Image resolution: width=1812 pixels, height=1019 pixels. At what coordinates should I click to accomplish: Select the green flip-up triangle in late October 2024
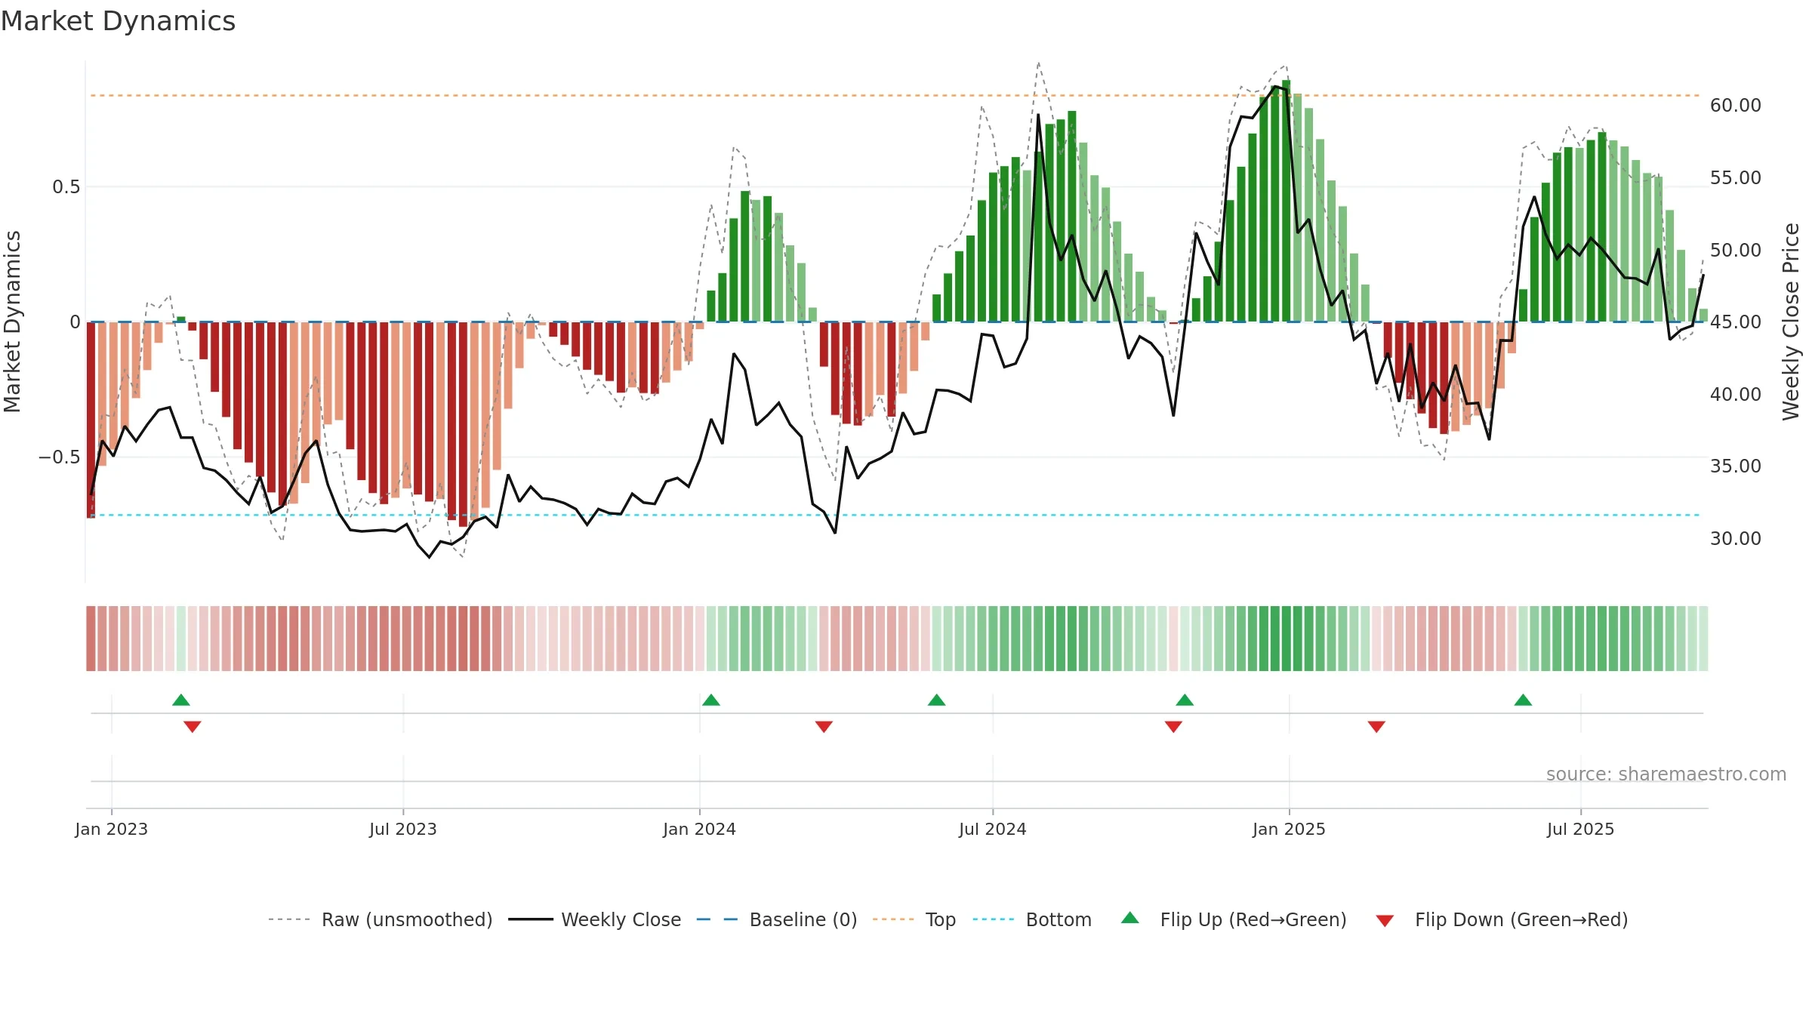[1185, 700]
